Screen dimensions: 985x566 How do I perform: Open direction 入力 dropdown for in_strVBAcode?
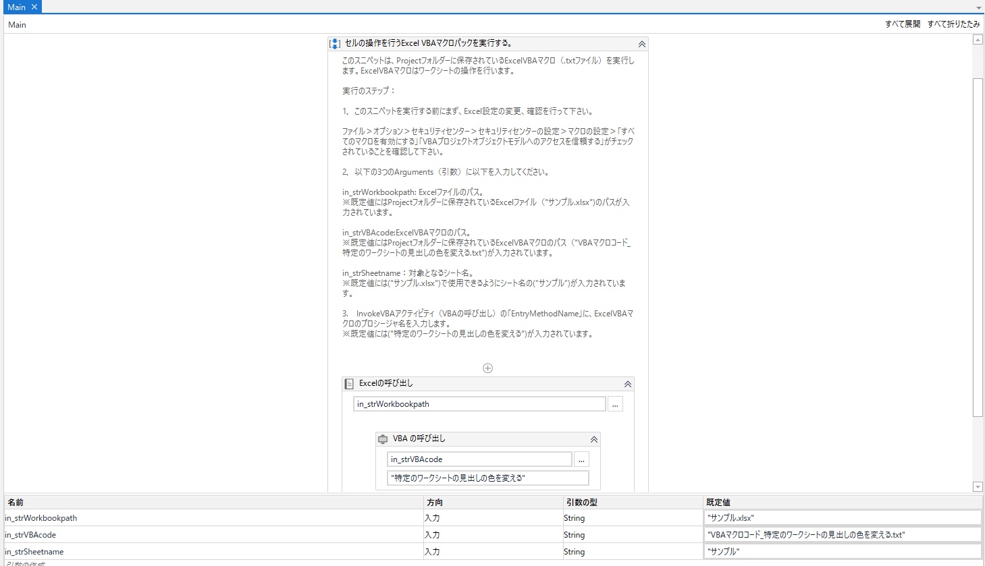pos(493,535)
